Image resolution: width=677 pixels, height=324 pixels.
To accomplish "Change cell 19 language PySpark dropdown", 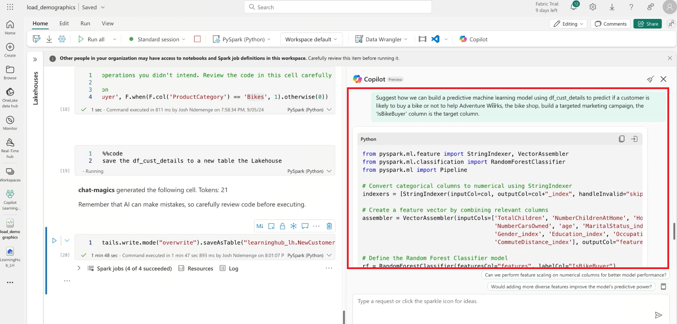I will (x=309, y=171).
